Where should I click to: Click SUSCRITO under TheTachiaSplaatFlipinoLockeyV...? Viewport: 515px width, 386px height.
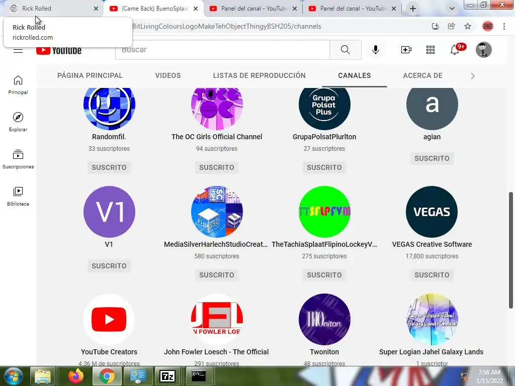click(324, 275)
